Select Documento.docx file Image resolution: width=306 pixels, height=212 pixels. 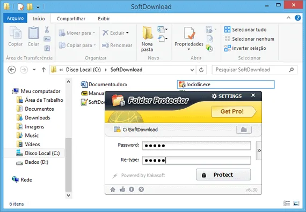(x=104, y=85)
